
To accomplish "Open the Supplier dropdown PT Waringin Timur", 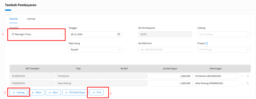I will (x=36, y=34).
